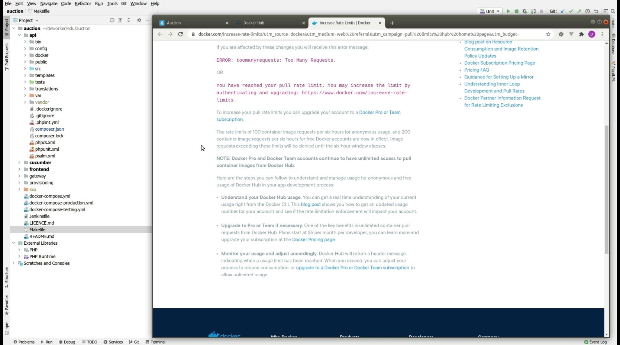
Task: Go back in the browser
Action: click(x=160, y=34)
